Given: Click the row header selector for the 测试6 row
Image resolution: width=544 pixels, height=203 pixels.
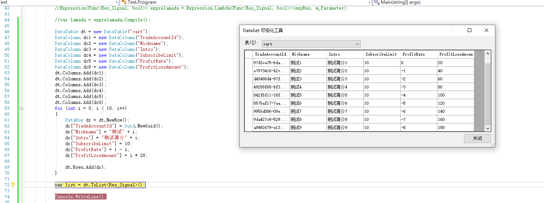Looking at the screenshot, I should coord(249,103).
